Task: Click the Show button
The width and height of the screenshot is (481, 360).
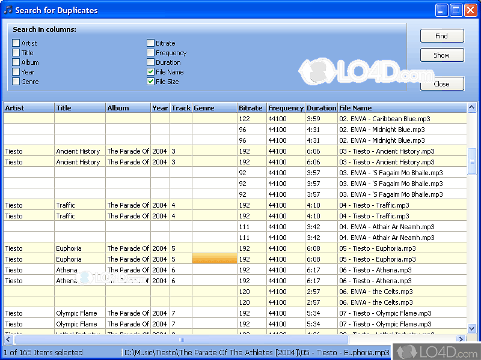Action: 442,55
